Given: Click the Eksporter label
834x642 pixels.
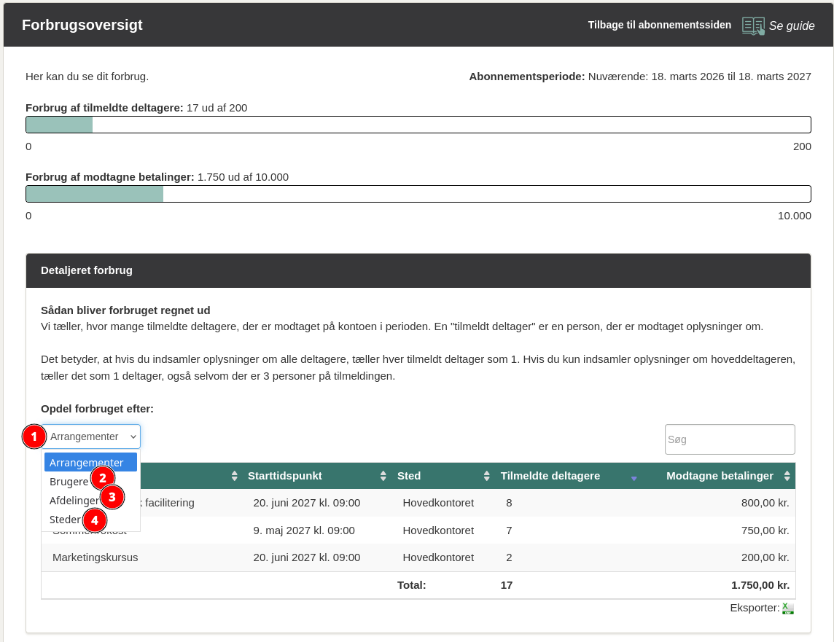Looking at the screenshot, I should click(x=755, y=608).
